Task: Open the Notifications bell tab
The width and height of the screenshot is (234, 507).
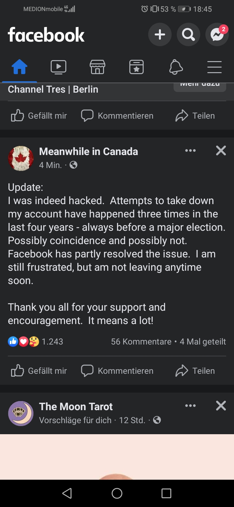Action: (x=176, y=67)
